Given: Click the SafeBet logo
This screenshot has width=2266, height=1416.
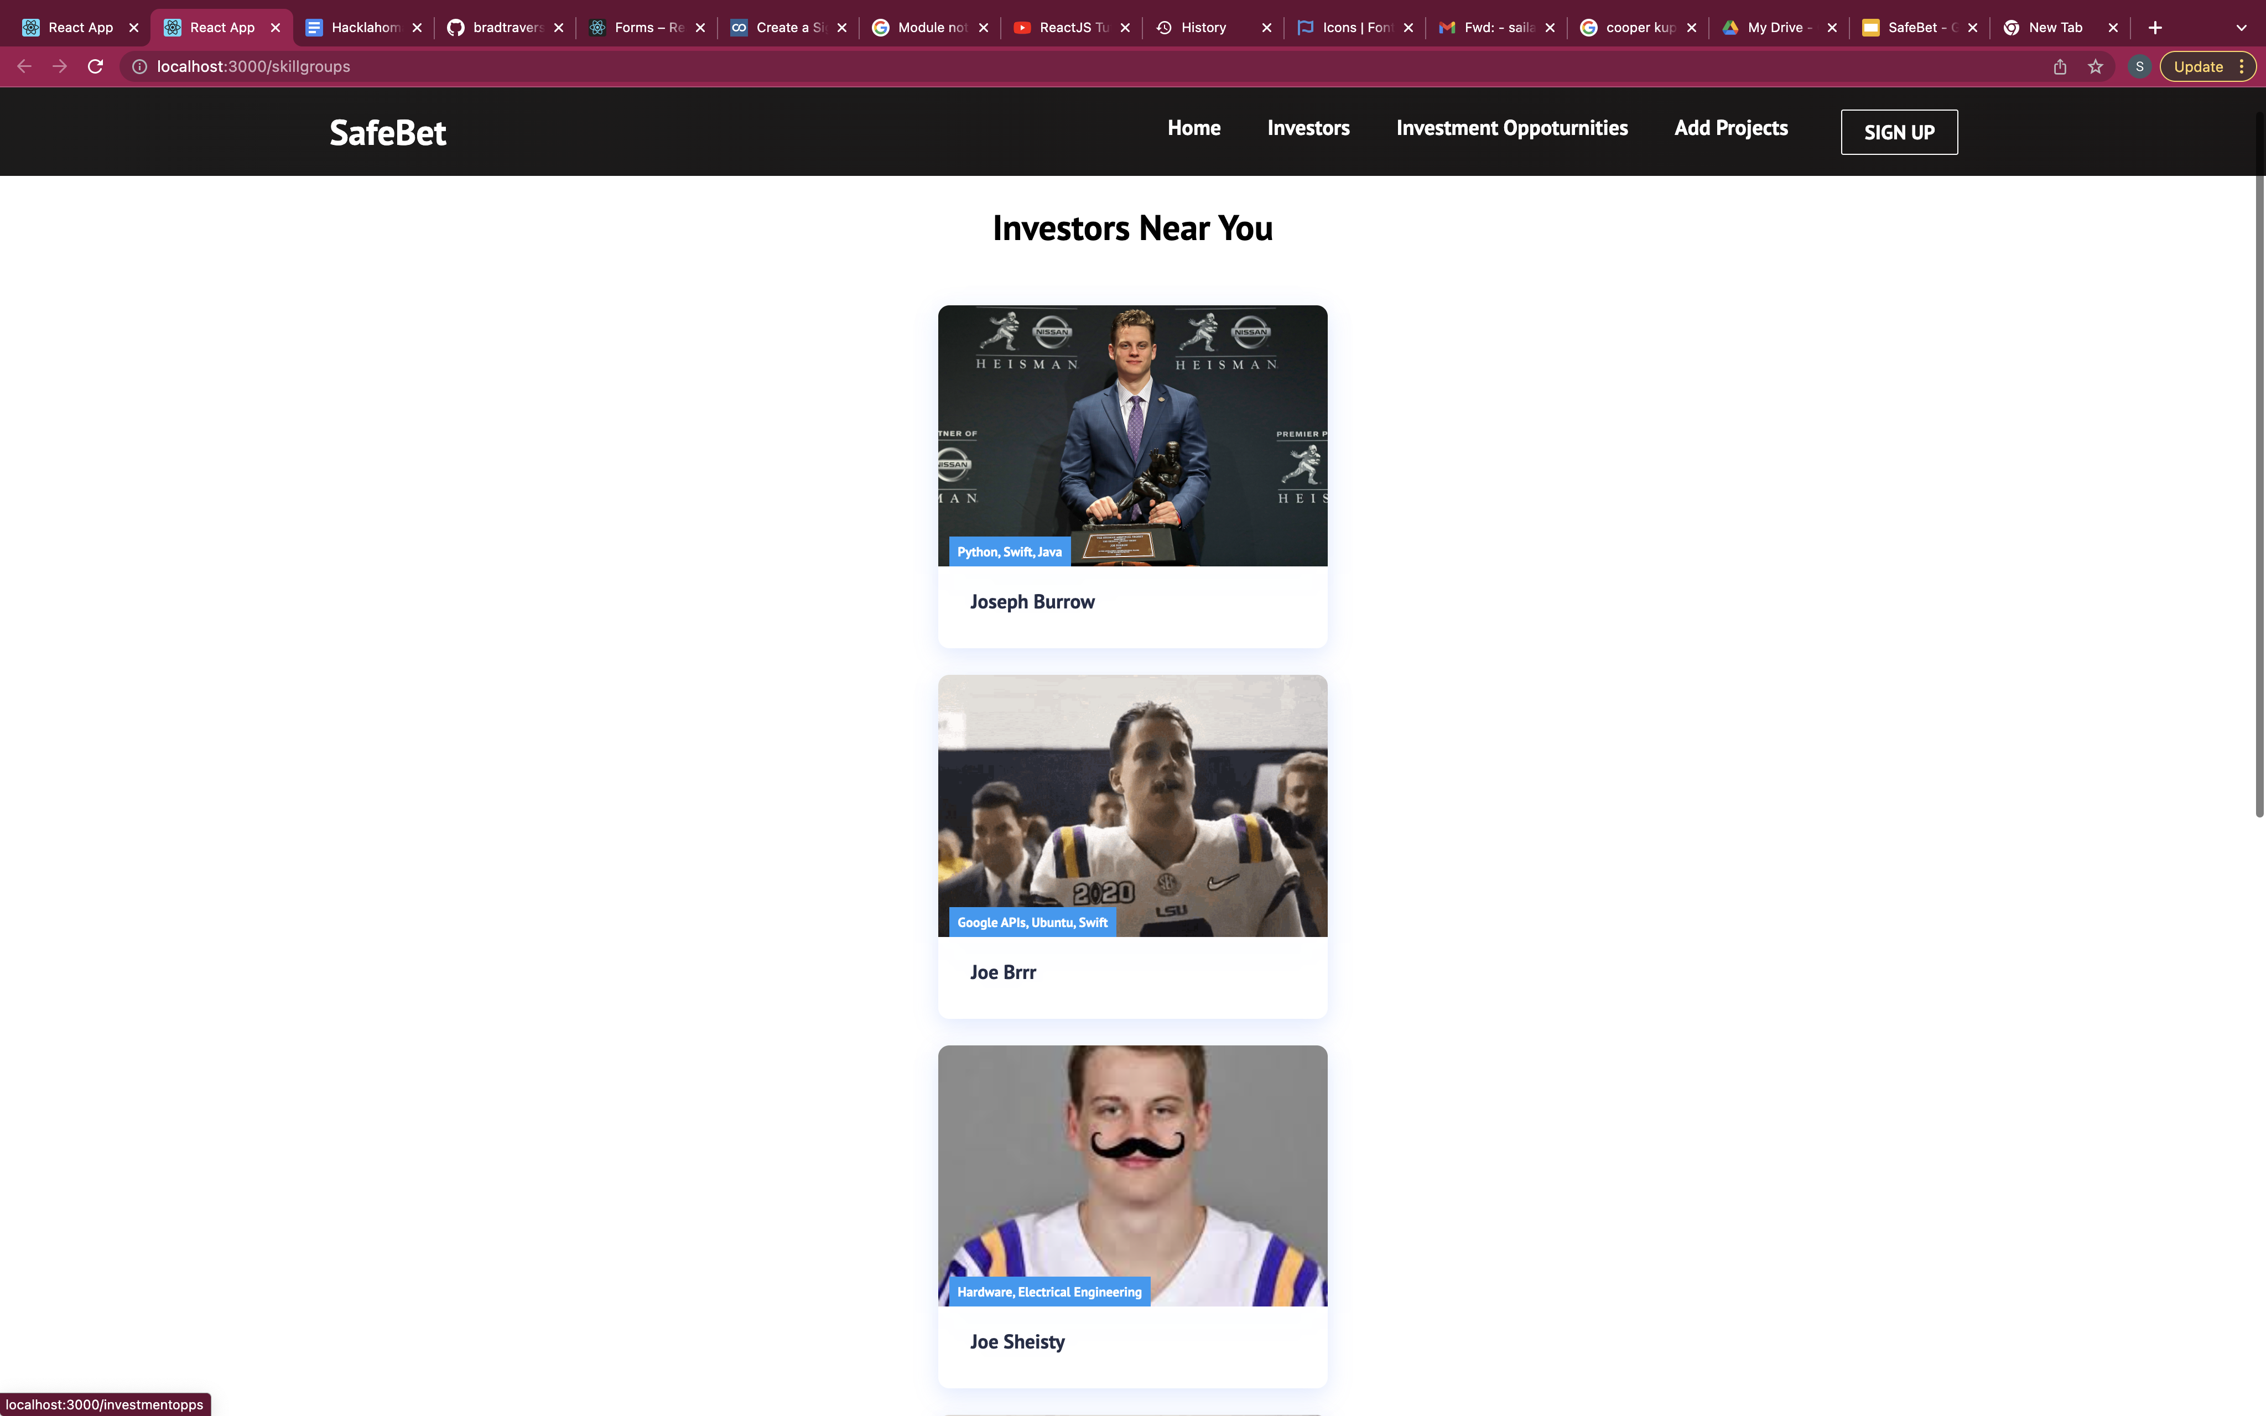Looking at the screenshot, I should coord(388,132).
